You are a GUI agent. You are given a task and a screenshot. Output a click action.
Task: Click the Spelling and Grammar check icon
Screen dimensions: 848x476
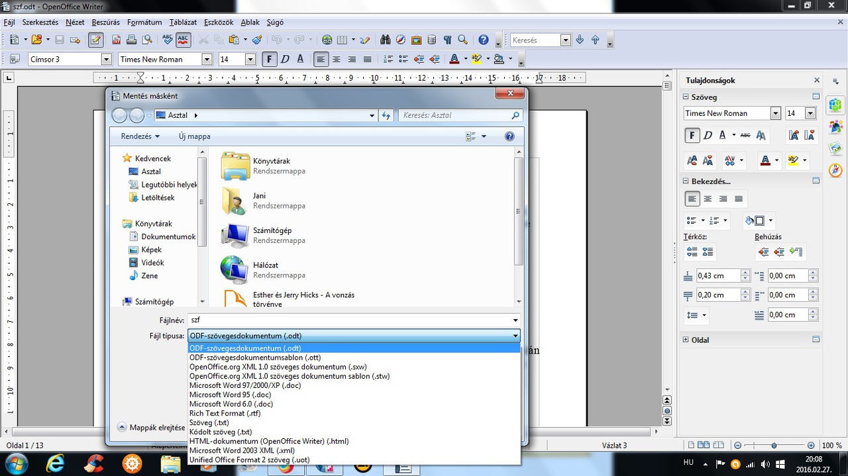[x=168, y=40]
